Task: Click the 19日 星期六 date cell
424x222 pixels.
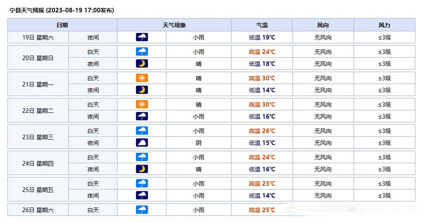Action: tap(38, 37)
